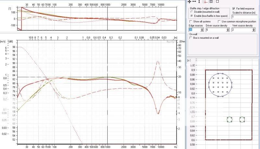
Task: Enable the Show all systems checkbox
Action: click(191, 21)
